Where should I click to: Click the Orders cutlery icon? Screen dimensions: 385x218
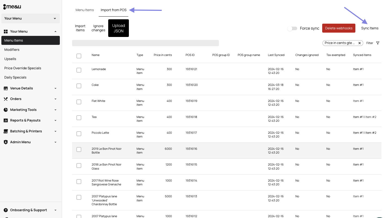click(x=6, y=99)
